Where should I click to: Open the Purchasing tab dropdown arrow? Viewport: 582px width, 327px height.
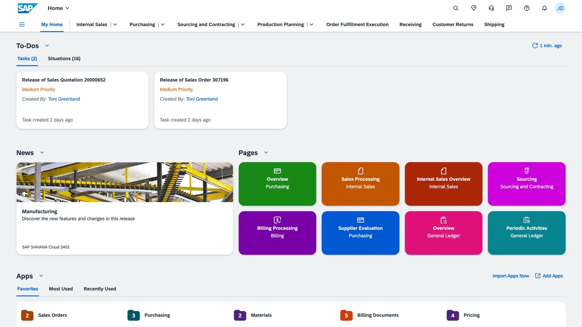point(163,25)
